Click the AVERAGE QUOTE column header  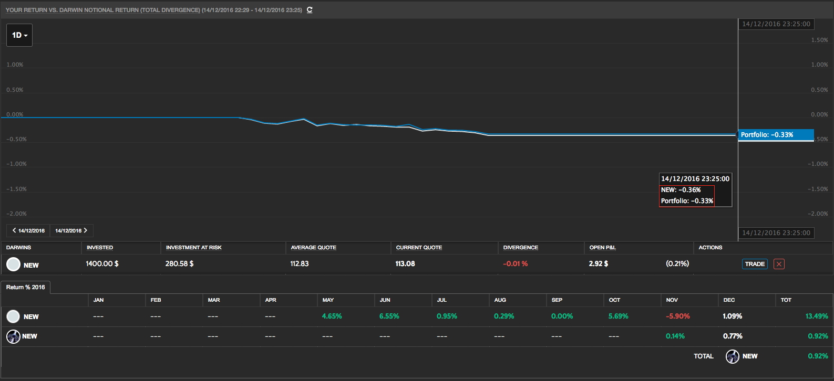tap(313, 247)
